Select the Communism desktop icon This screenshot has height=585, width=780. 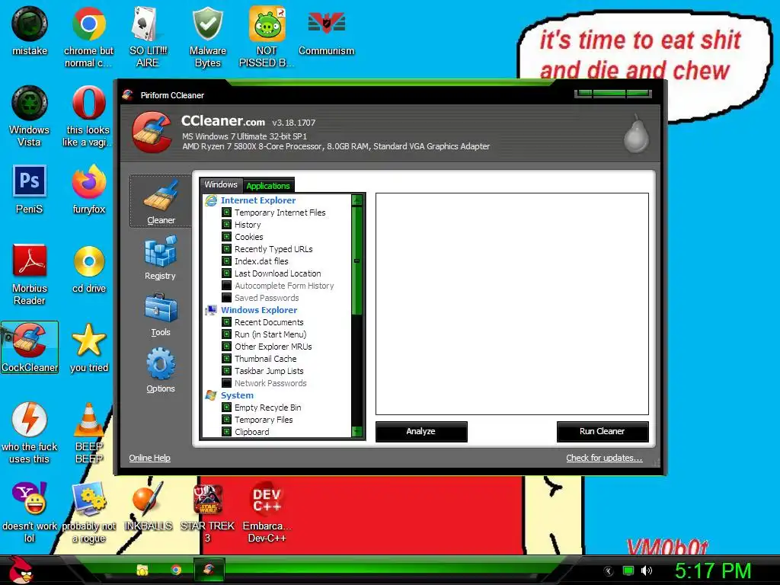tap(326, 22)
